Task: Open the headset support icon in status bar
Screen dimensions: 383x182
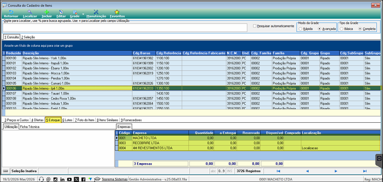Action: (x=41, y=179)
